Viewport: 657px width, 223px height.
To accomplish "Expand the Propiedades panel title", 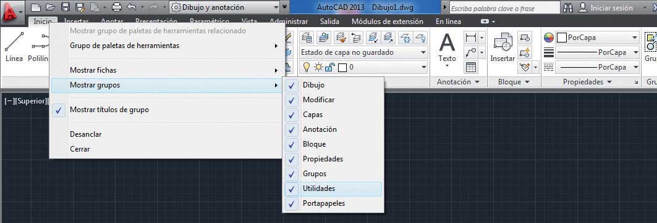I will [587, 82].
